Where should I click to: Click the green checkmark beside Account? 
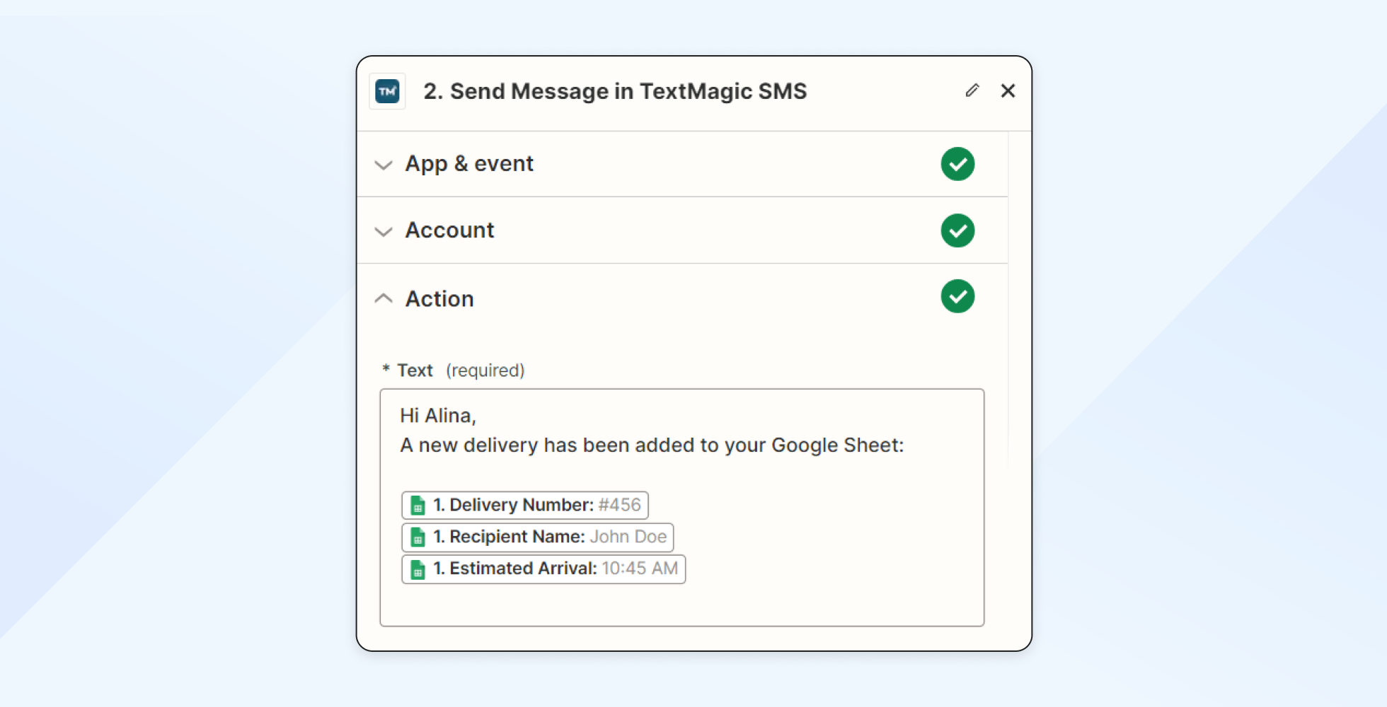coord(957,230)
